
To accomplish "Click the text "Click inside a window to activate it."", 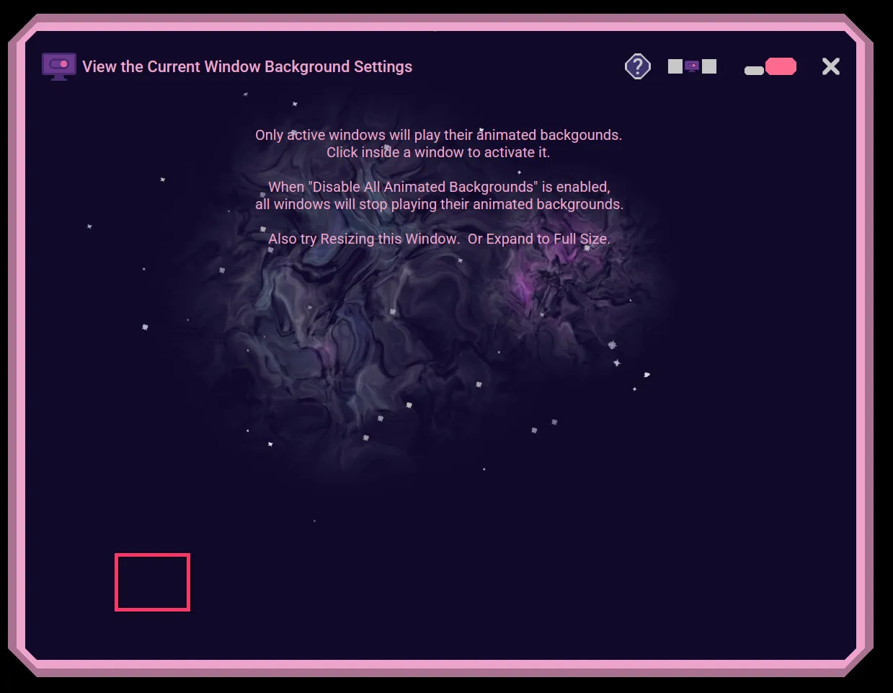I will (x=438, y=152).
